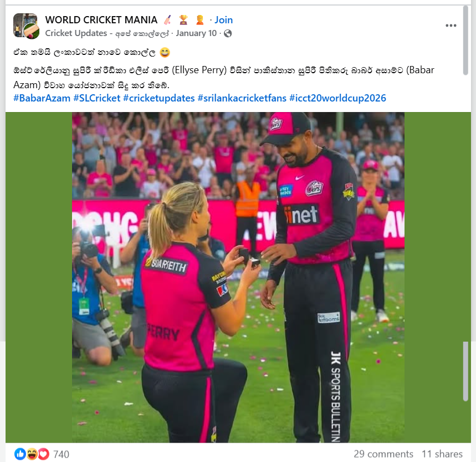This screenshot has height=462, width=476.
Task: Click the public globe privacy icon
Action: [228, 33]
